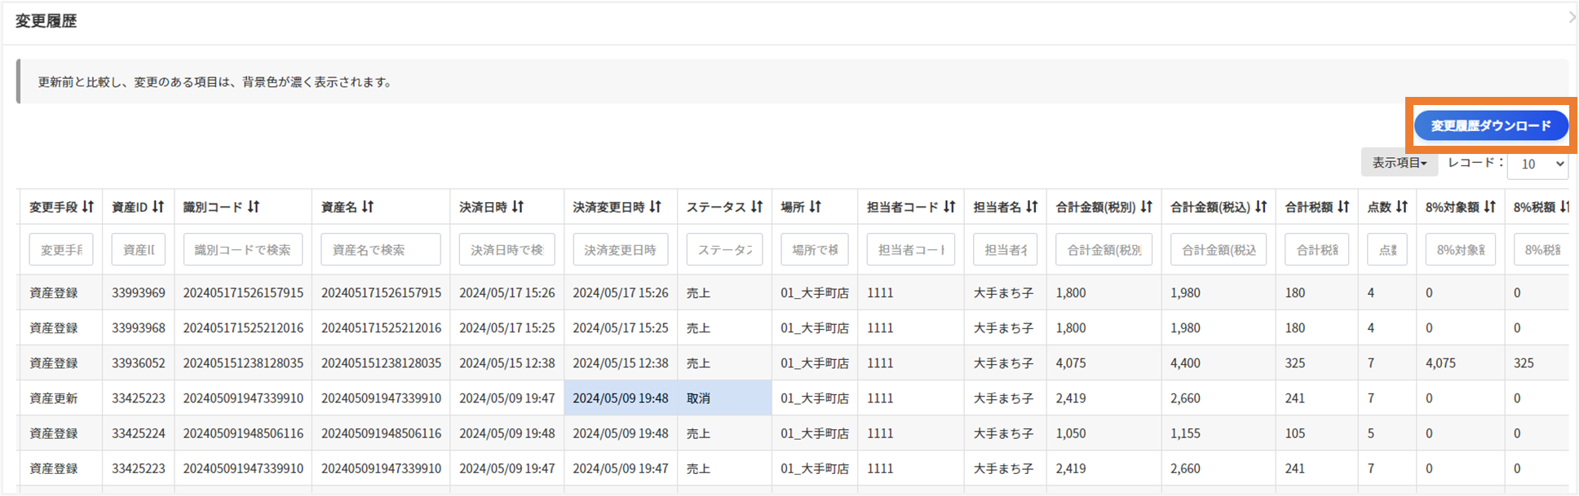Click the 合計税額 filter input field
The image size is (1579, 496).
(x=1316, y=249)
